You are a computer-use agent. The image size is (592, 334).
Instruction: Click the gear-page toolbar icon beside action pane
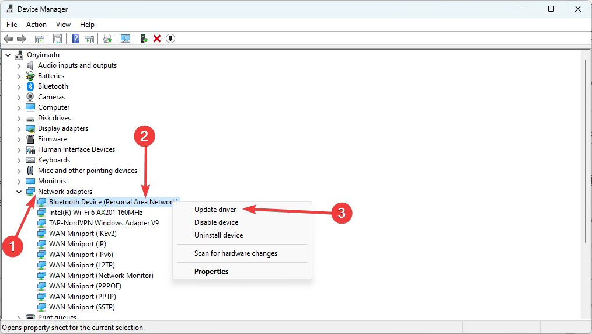[107, 39]
